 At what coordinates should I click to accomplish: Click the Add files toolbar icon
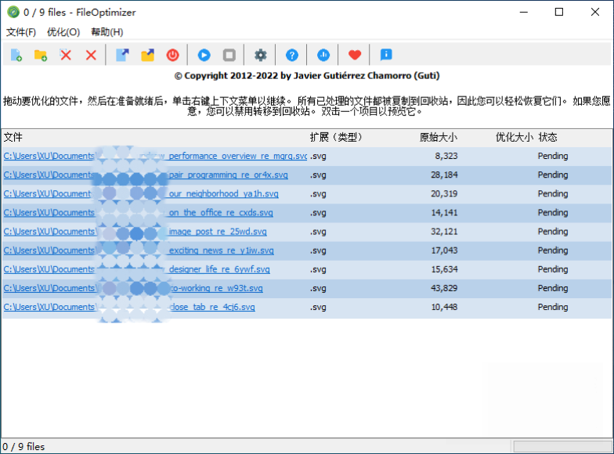coord(16,55)
